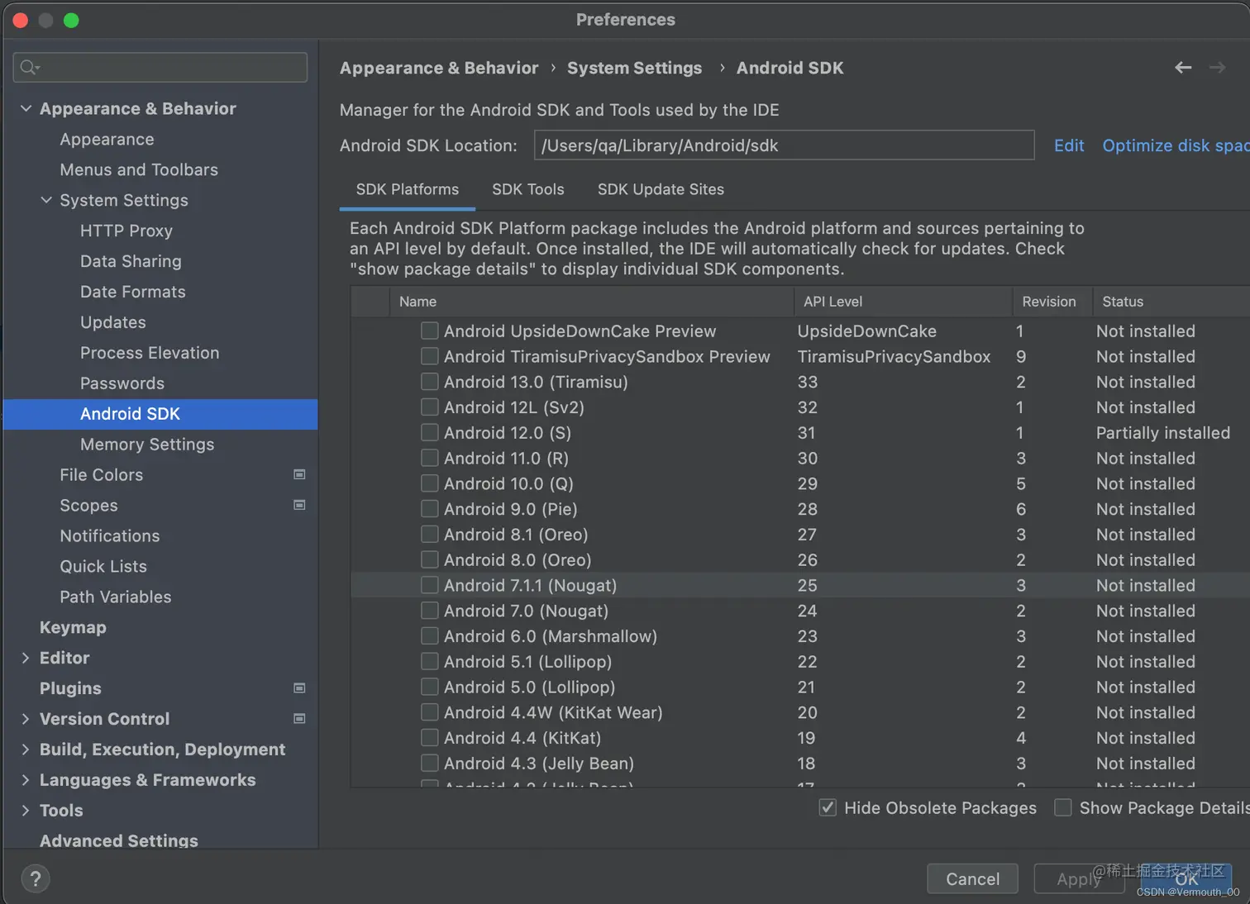
Task: Click the Appearance & Behavior breadcrumb
Action: pos(439,68)
